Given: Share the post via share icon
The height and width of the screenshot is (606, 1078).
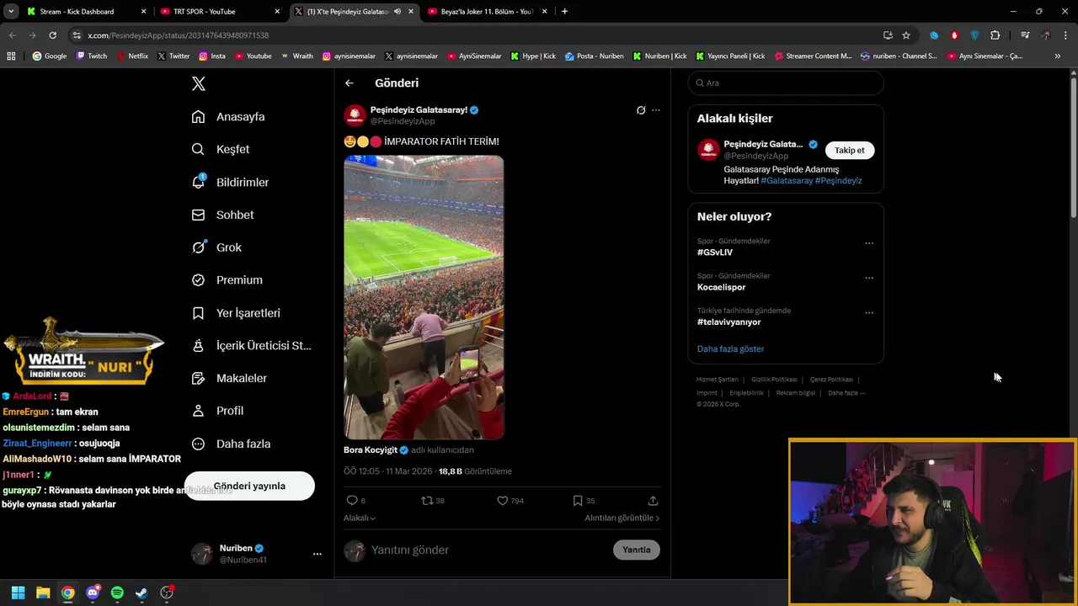Looking at the screenshot, I should point(653,501).
